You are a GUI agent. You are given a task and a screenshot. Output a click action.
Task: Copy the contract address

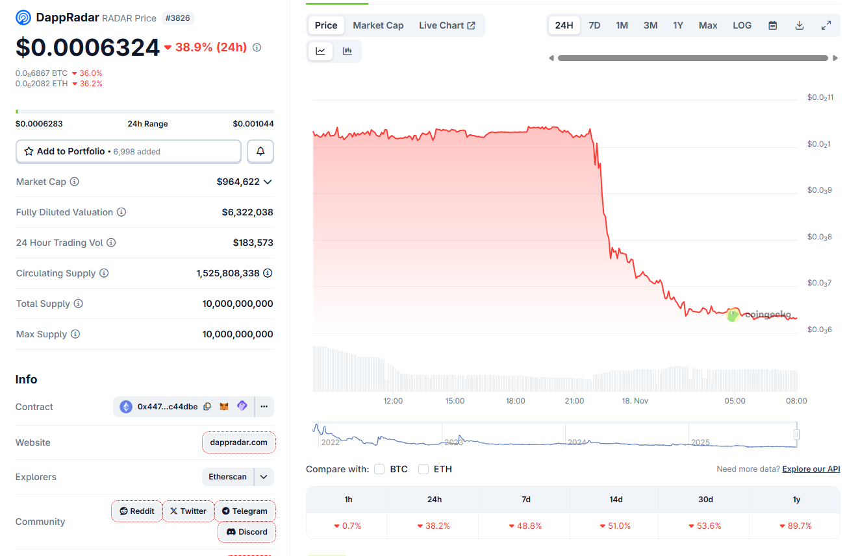(207, 406)
